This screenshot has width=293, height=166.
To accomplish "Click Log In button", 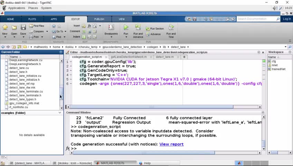I will tap(287, 19).
